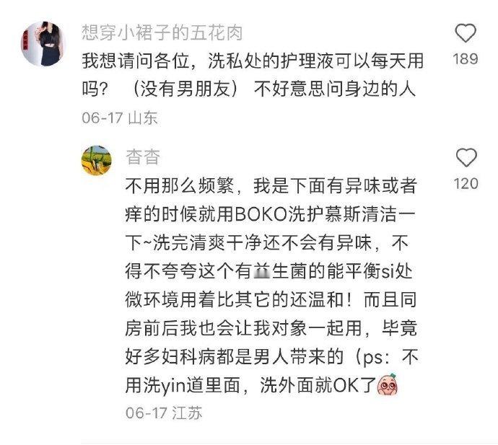Tap the heart icon on 杏杏's reply
This screenshot has width=498, height=445.
pyautogui.click(x=466, y=157)
